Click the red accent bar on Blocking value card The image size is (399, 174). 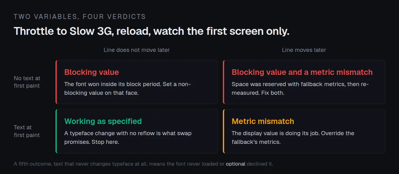click(56, 82)
